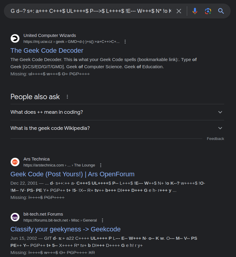This screenshot has height=257, width=236.
Task: Open "The Geek Code Decoder" result
Action: tap(47, 50)
